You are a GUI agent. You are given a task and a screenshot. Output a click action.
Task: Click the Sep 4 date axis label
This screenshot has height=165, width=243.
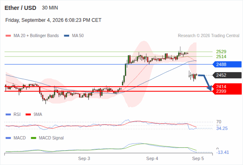(x=152, y=158)
